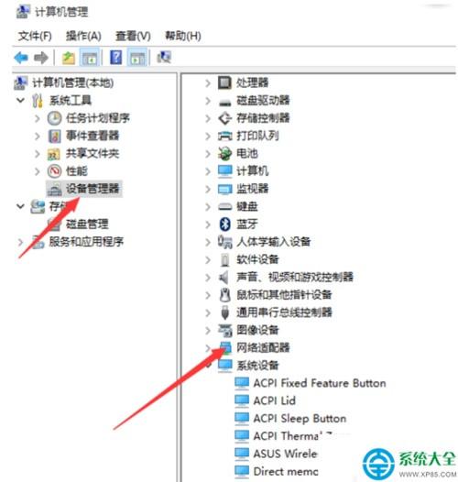
Task: Select 设备管理器 in the left tree
Action: tap(93, 189)
